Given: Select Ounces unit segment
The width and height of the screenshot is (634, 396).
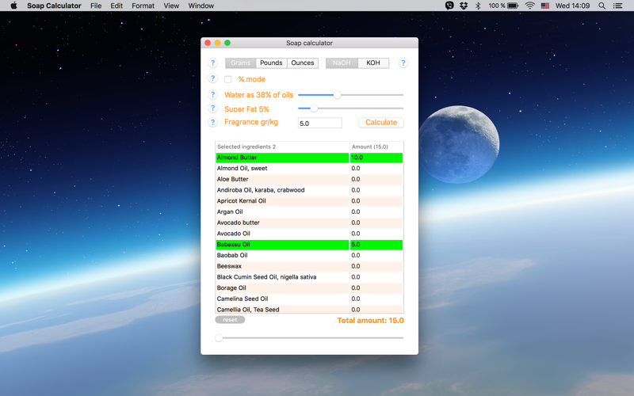Looking at the screenshot, I should pyautogui.click(x=303, y=63).
